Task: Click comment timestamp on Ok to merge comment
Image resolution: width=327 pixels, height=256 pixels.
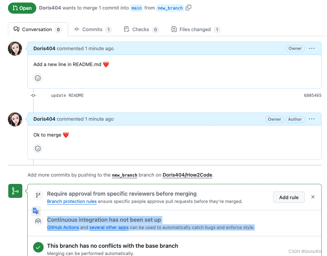Action: coord(99,119)
